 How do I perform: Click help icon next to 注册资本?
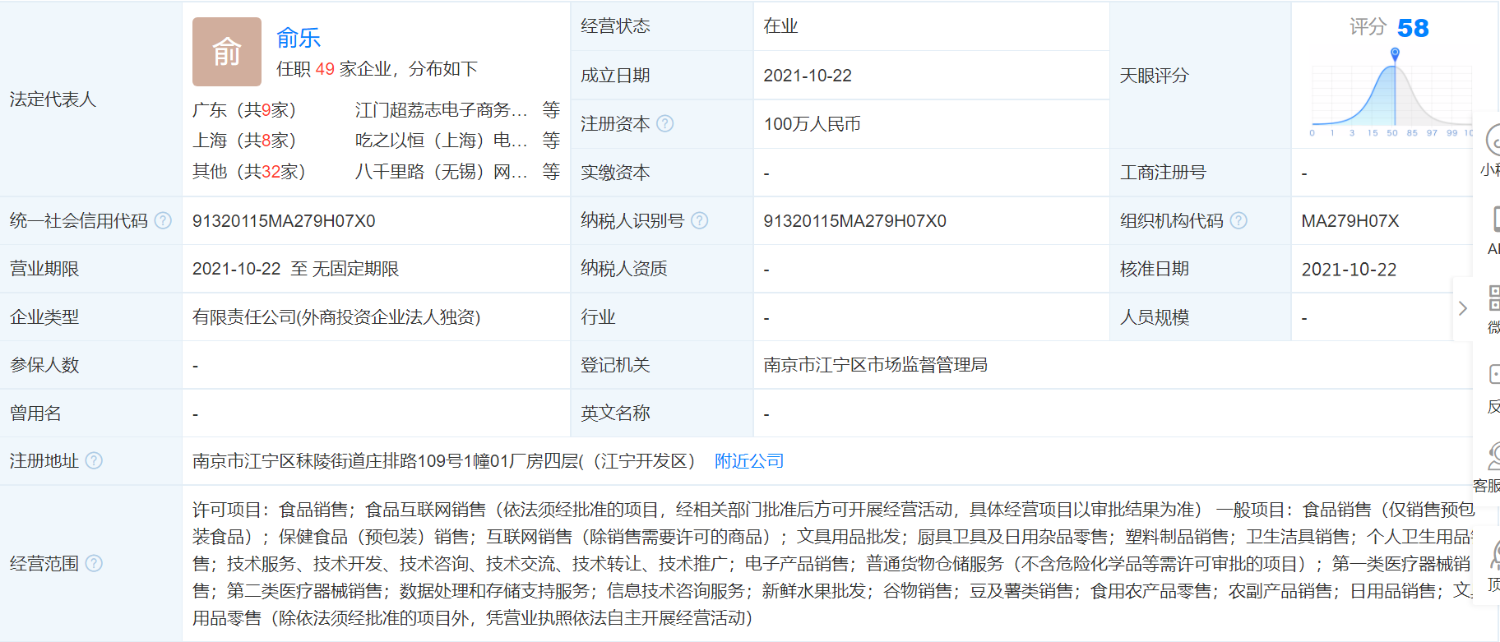(665, 123)
